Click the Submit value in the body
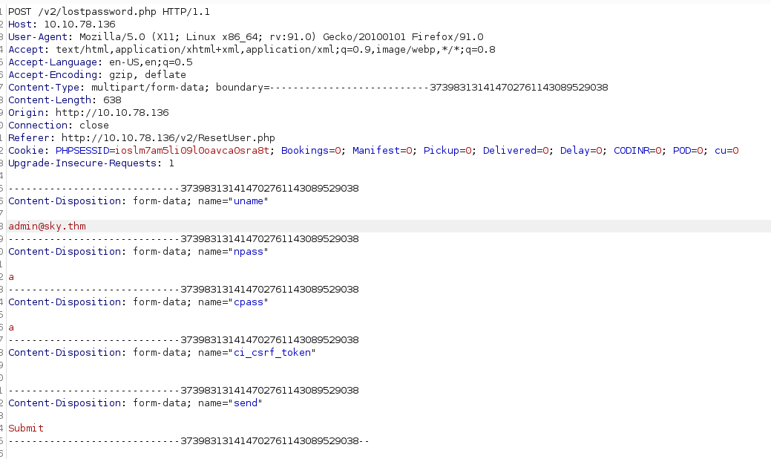Screen dimensions: 771x459 click(26, 429)
